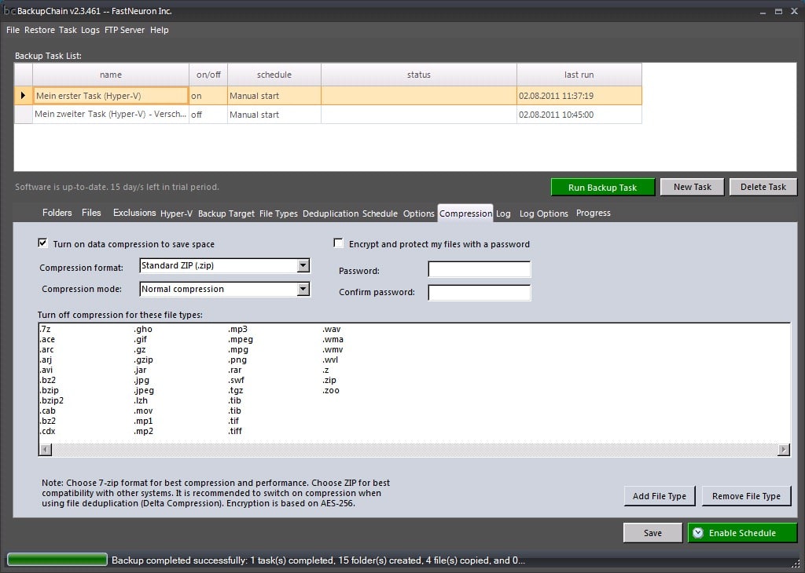The height and width of the screenshot is (573, 805).
Task: Show the Progress tab
Action: (x=594, y=213)
